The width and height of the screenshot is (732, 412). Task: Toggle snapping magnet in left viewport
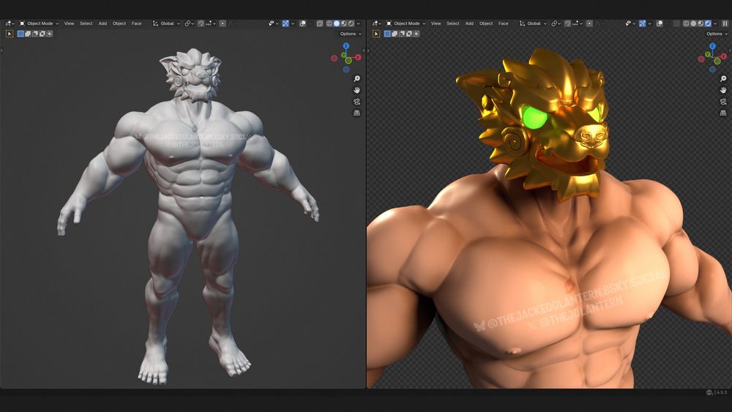point(201,23)
